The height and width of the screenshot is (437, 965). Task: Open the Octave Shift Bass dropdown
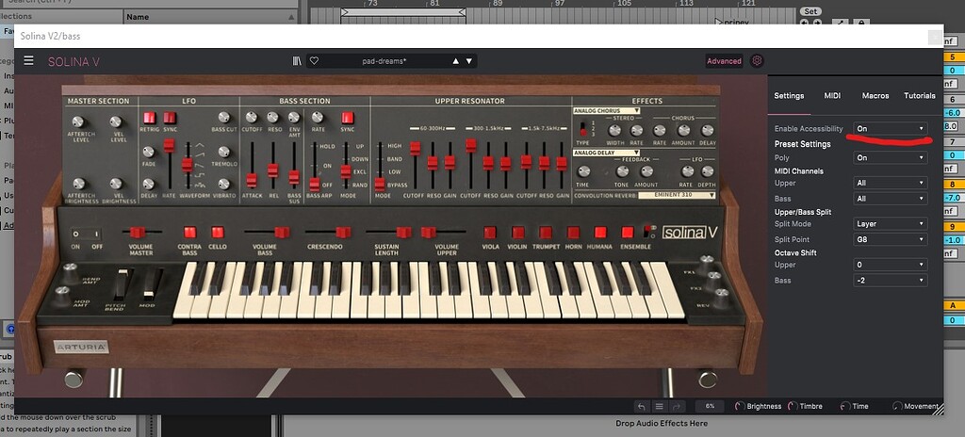coord(891,280)
